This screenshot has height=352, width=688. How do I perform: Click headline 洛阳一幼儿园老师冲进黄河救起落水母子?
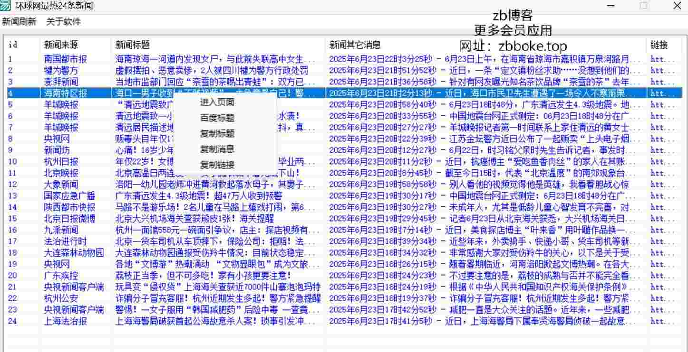tap(215, 185)
